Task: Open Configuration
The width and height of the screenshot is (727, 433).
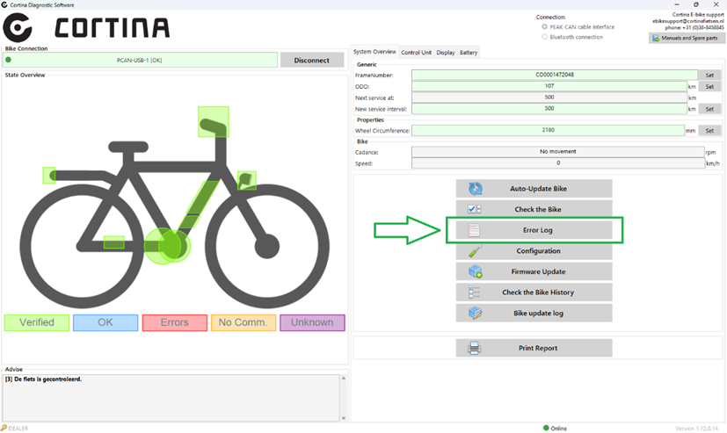Action: (534, 251)
